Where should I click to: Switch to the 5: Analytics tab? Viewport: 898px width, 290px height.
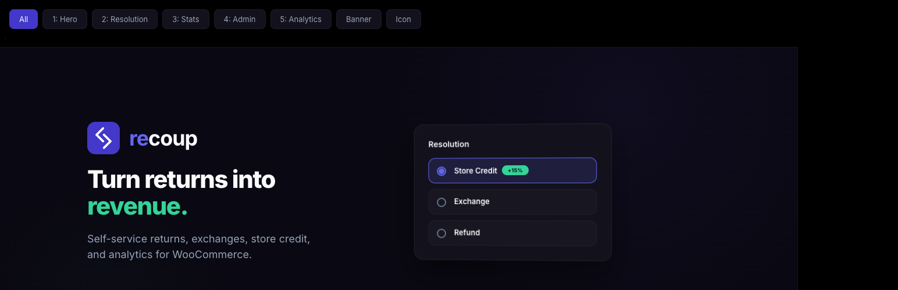pyautogui.click(x=301, y=19)
